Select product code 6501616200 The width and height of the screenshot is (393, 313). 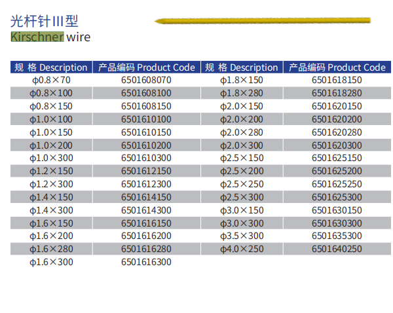(x=146, y=236)
